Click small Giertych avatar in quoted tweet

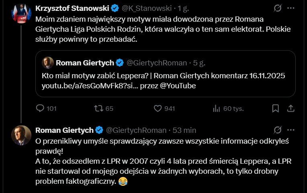coord(48,63)
